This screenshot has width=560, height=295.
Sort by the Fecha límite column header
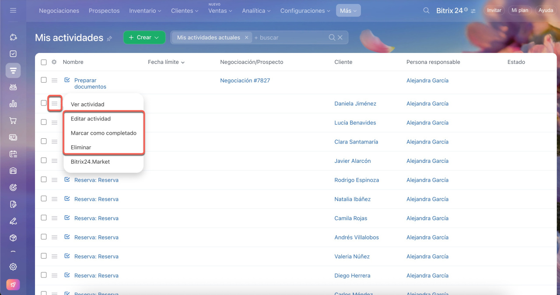pos(166,62)
